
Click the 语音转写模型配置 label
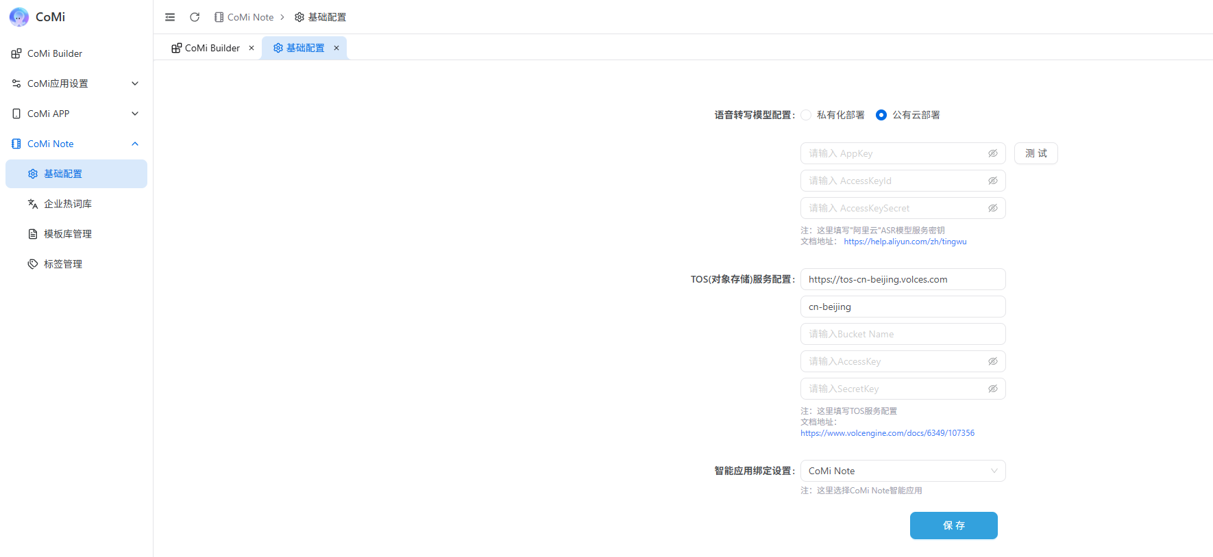point(755,115)
